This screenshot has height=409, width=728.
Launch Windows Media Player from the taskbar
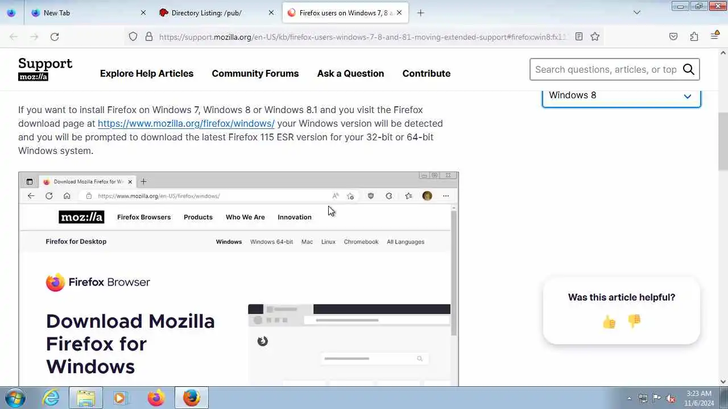point(120,398)
